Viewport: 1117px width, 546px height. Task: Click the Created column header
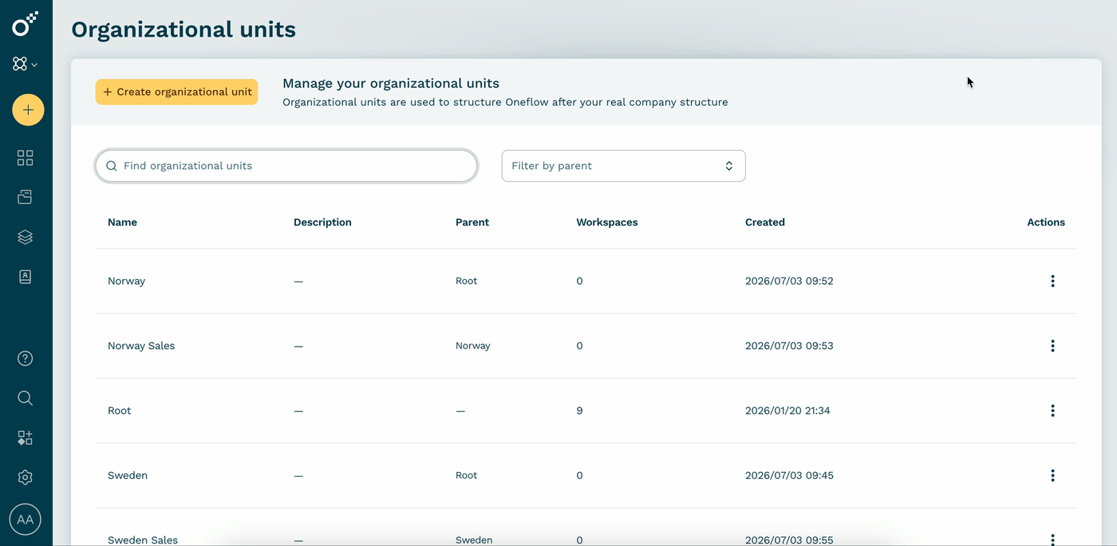point(765,222)
